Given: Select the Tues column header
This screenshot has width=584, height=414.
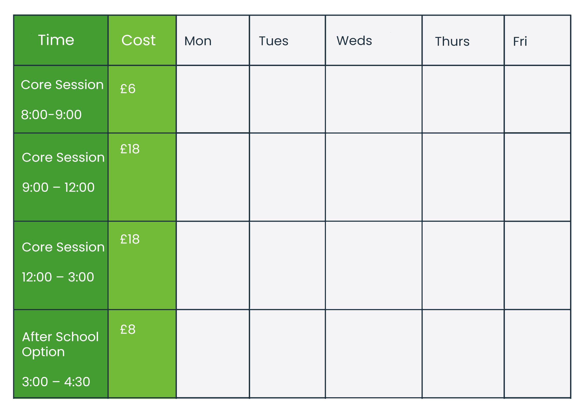Looking at the screenshot, I should point(274,41).
